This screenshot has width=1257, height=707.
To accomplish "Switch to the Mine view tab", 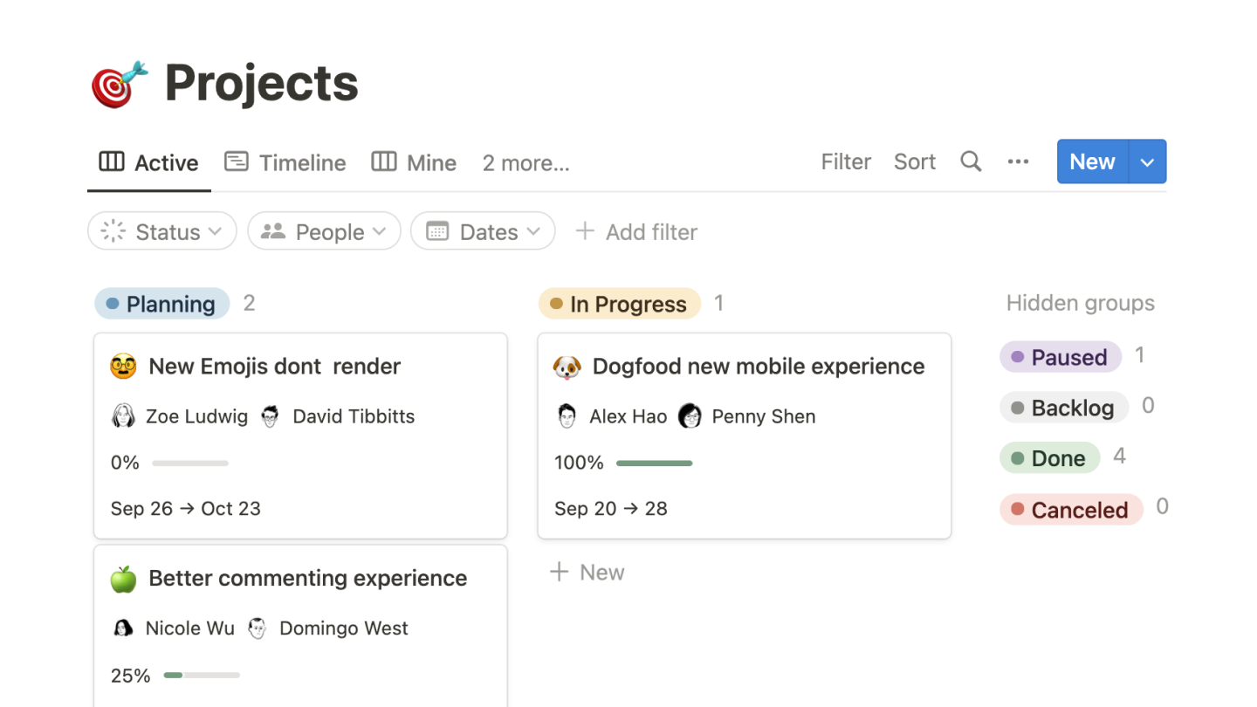I will pyautogui.click(x=415, y=162).
